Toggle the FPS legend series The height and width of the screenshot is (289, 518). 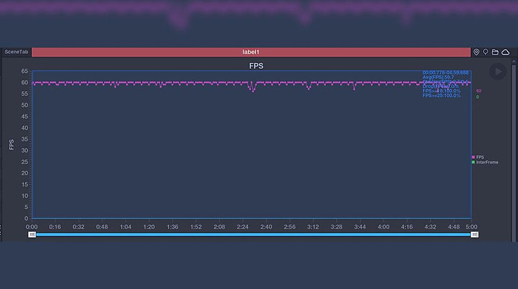[479, 157]
